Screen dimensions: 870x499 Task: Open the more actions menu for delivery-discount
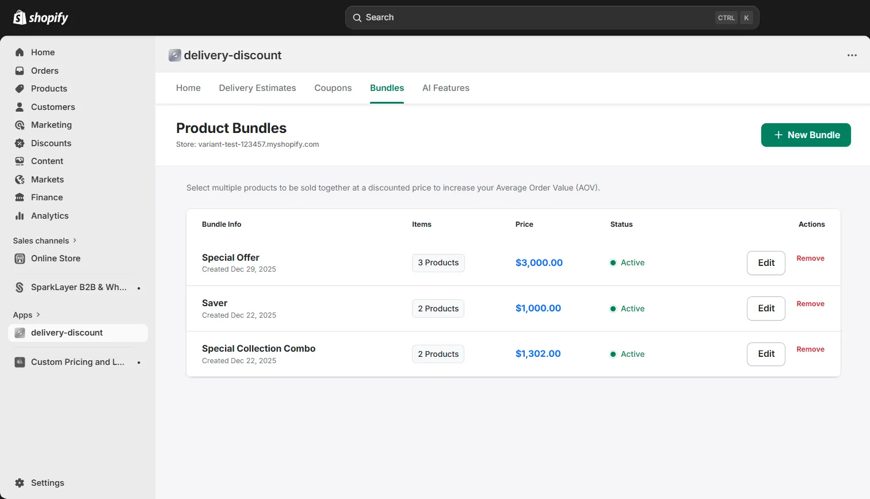(852, 55)
